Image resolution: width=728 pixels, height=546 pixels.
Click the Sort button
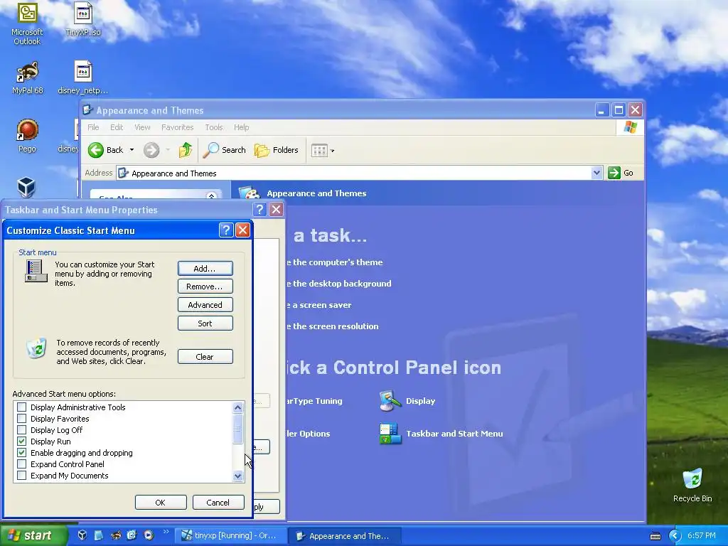pyautogui.click(x=205, y=323)
